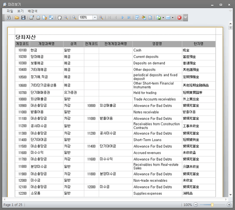Open the multiple pages layout icon
235x210 pixels.
tap(137, 18)
